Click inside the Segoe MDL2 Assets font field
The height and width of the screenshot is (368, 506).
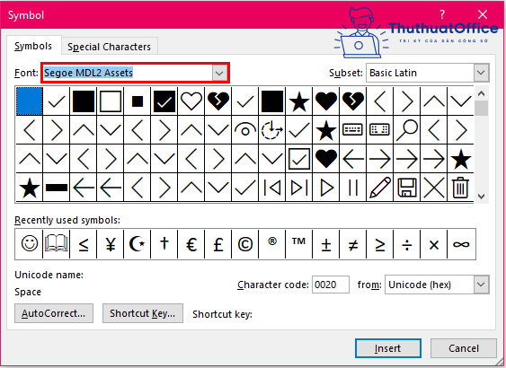click(128, 73)
